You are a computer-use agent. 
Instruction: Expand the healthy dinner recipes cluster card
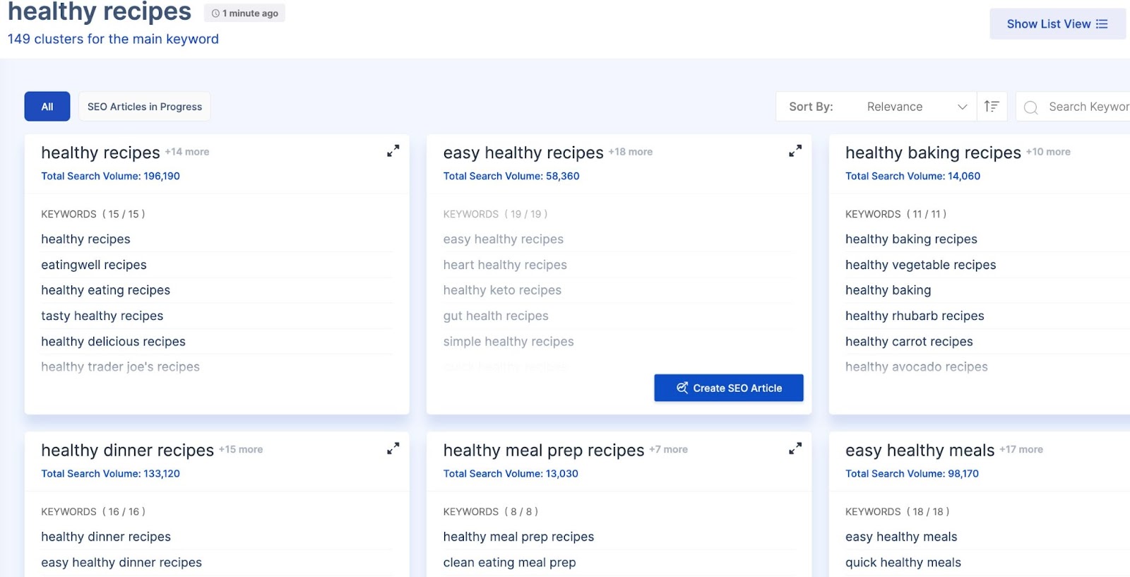[x=393, y=448]
